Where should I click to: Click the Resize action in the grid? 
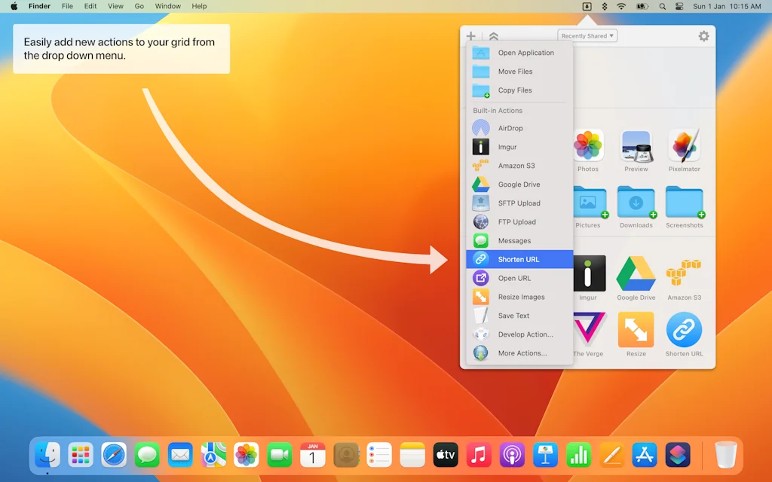[x=636, y=331]
